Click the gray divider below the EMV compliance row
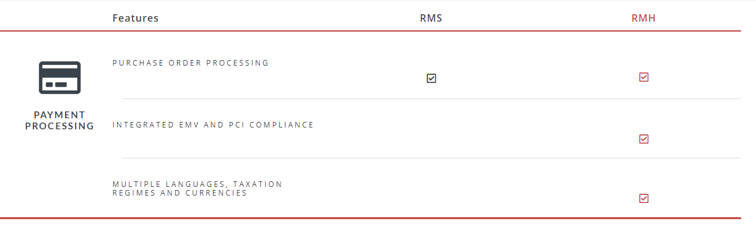Screen dimensions: 756x229 pyautogui.click(x=432, y=158)
